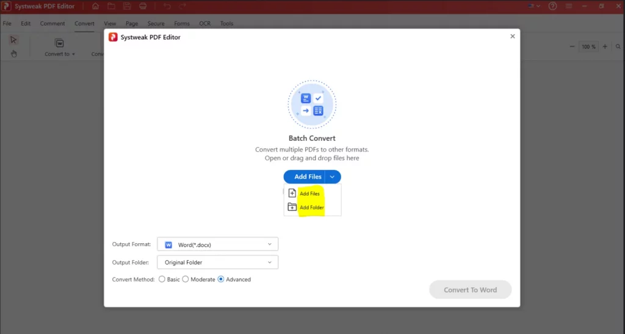Select the Moderate convert method
Screen dimensions: 625x334
tap(186, 280)
